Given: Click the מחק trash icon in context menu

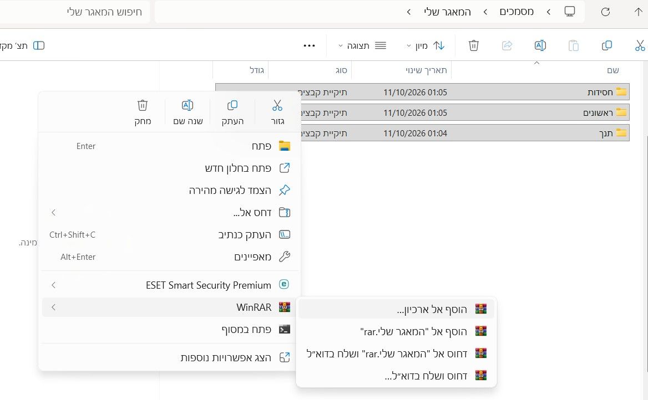Looking at the screenshot, I should [143, 106].
